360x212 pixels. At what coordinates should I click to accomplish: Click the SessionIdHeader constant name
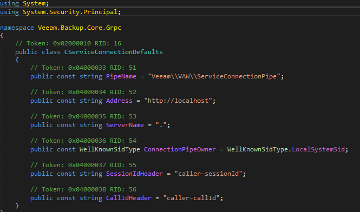[134, 174]
